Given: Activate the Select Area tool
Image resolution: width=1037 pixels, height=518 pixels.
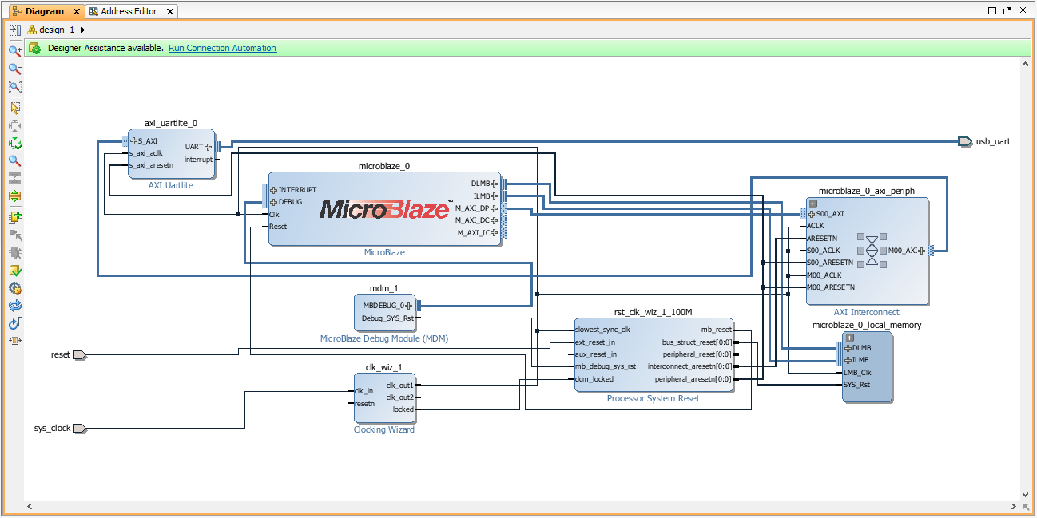Looking at the screenshot, I should pyautogui.click(x=14, y=108).
